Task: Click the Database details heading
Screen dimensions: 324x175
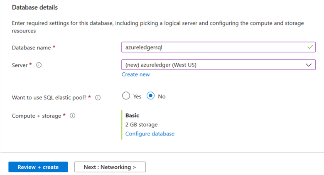Action: click(35, 7)
